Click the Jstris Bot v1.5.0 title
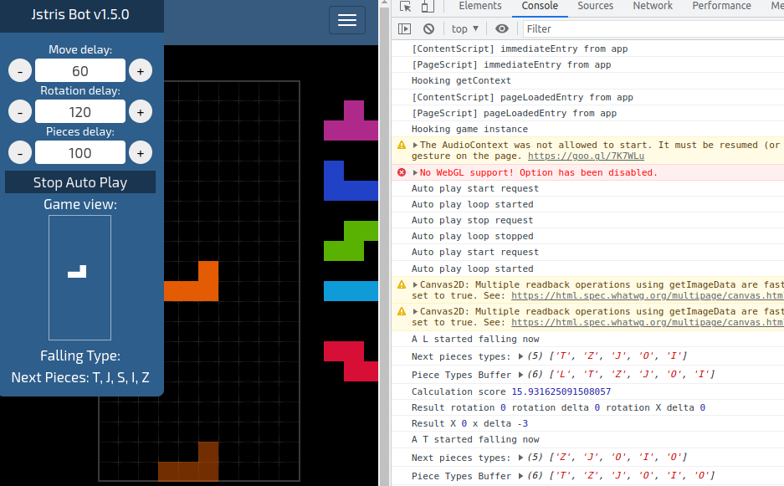The height and width of the screenshot is (486, 784). point(80,14)
